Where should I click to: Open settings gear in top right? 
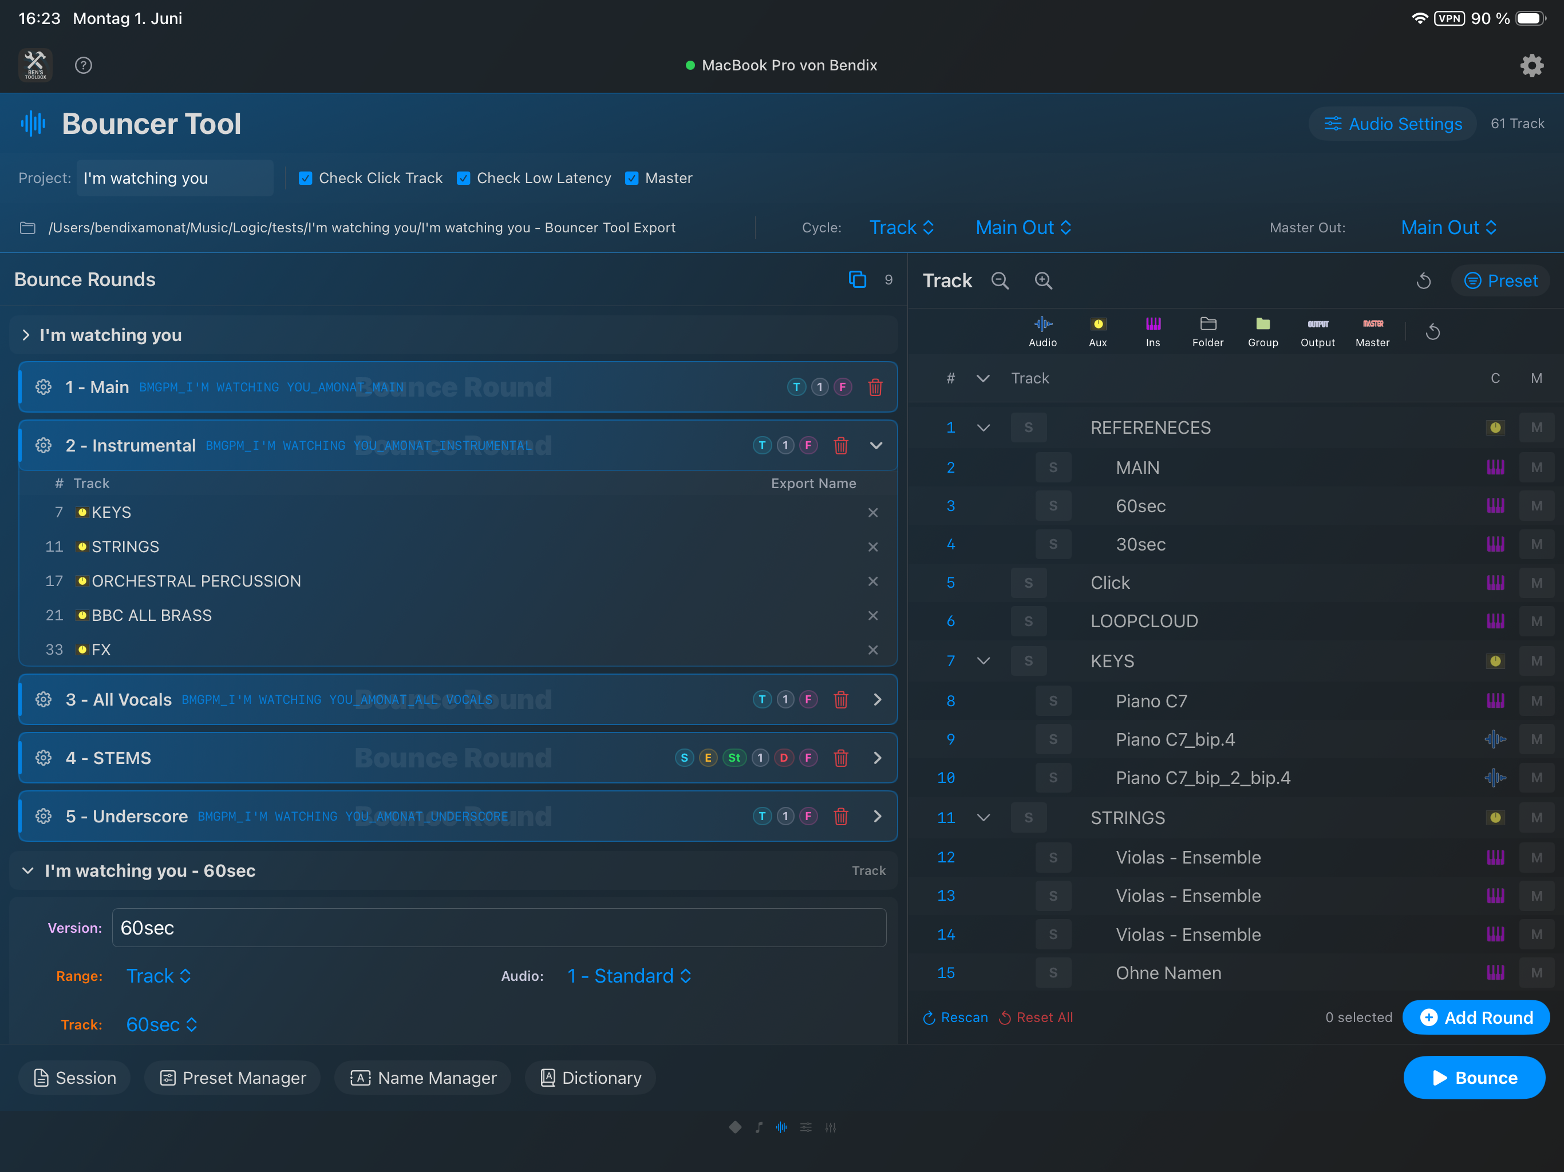pos(1531,65)
